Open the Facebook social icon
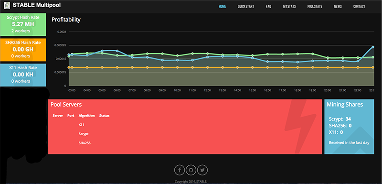Screen dimensions: 382x184 (180, 170)
